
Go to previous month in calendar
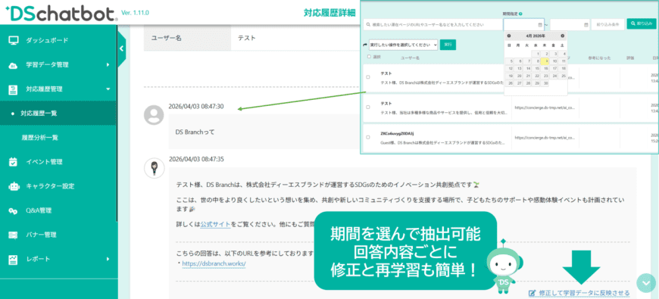[x=509, y=36]
